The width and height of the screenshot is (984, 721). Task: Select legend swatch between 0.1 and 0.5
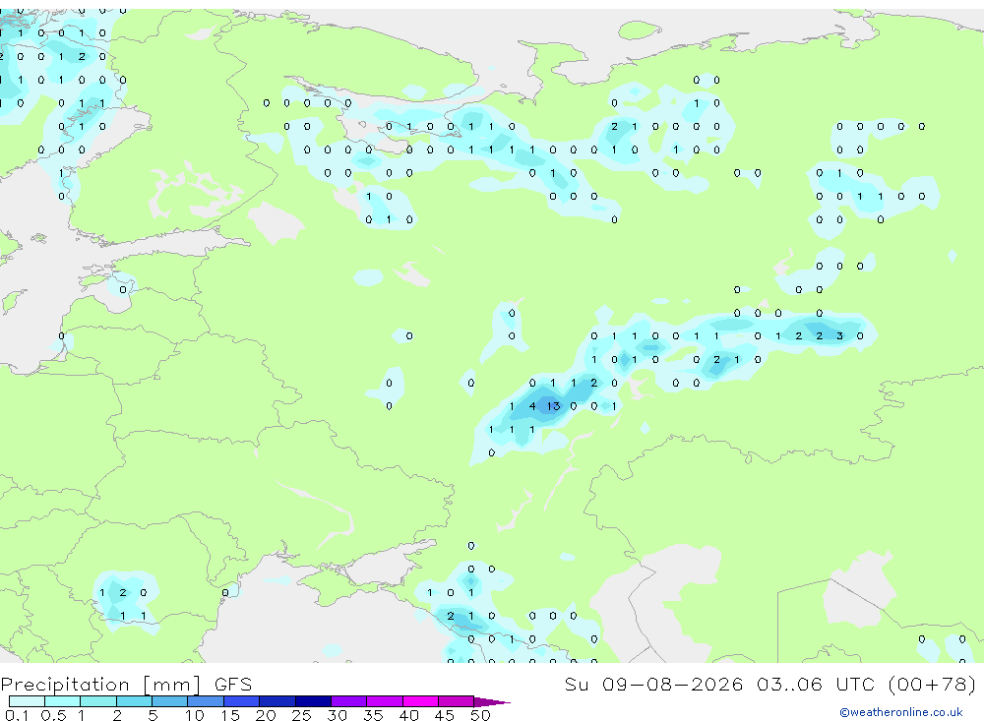click(x=27, y=701)
